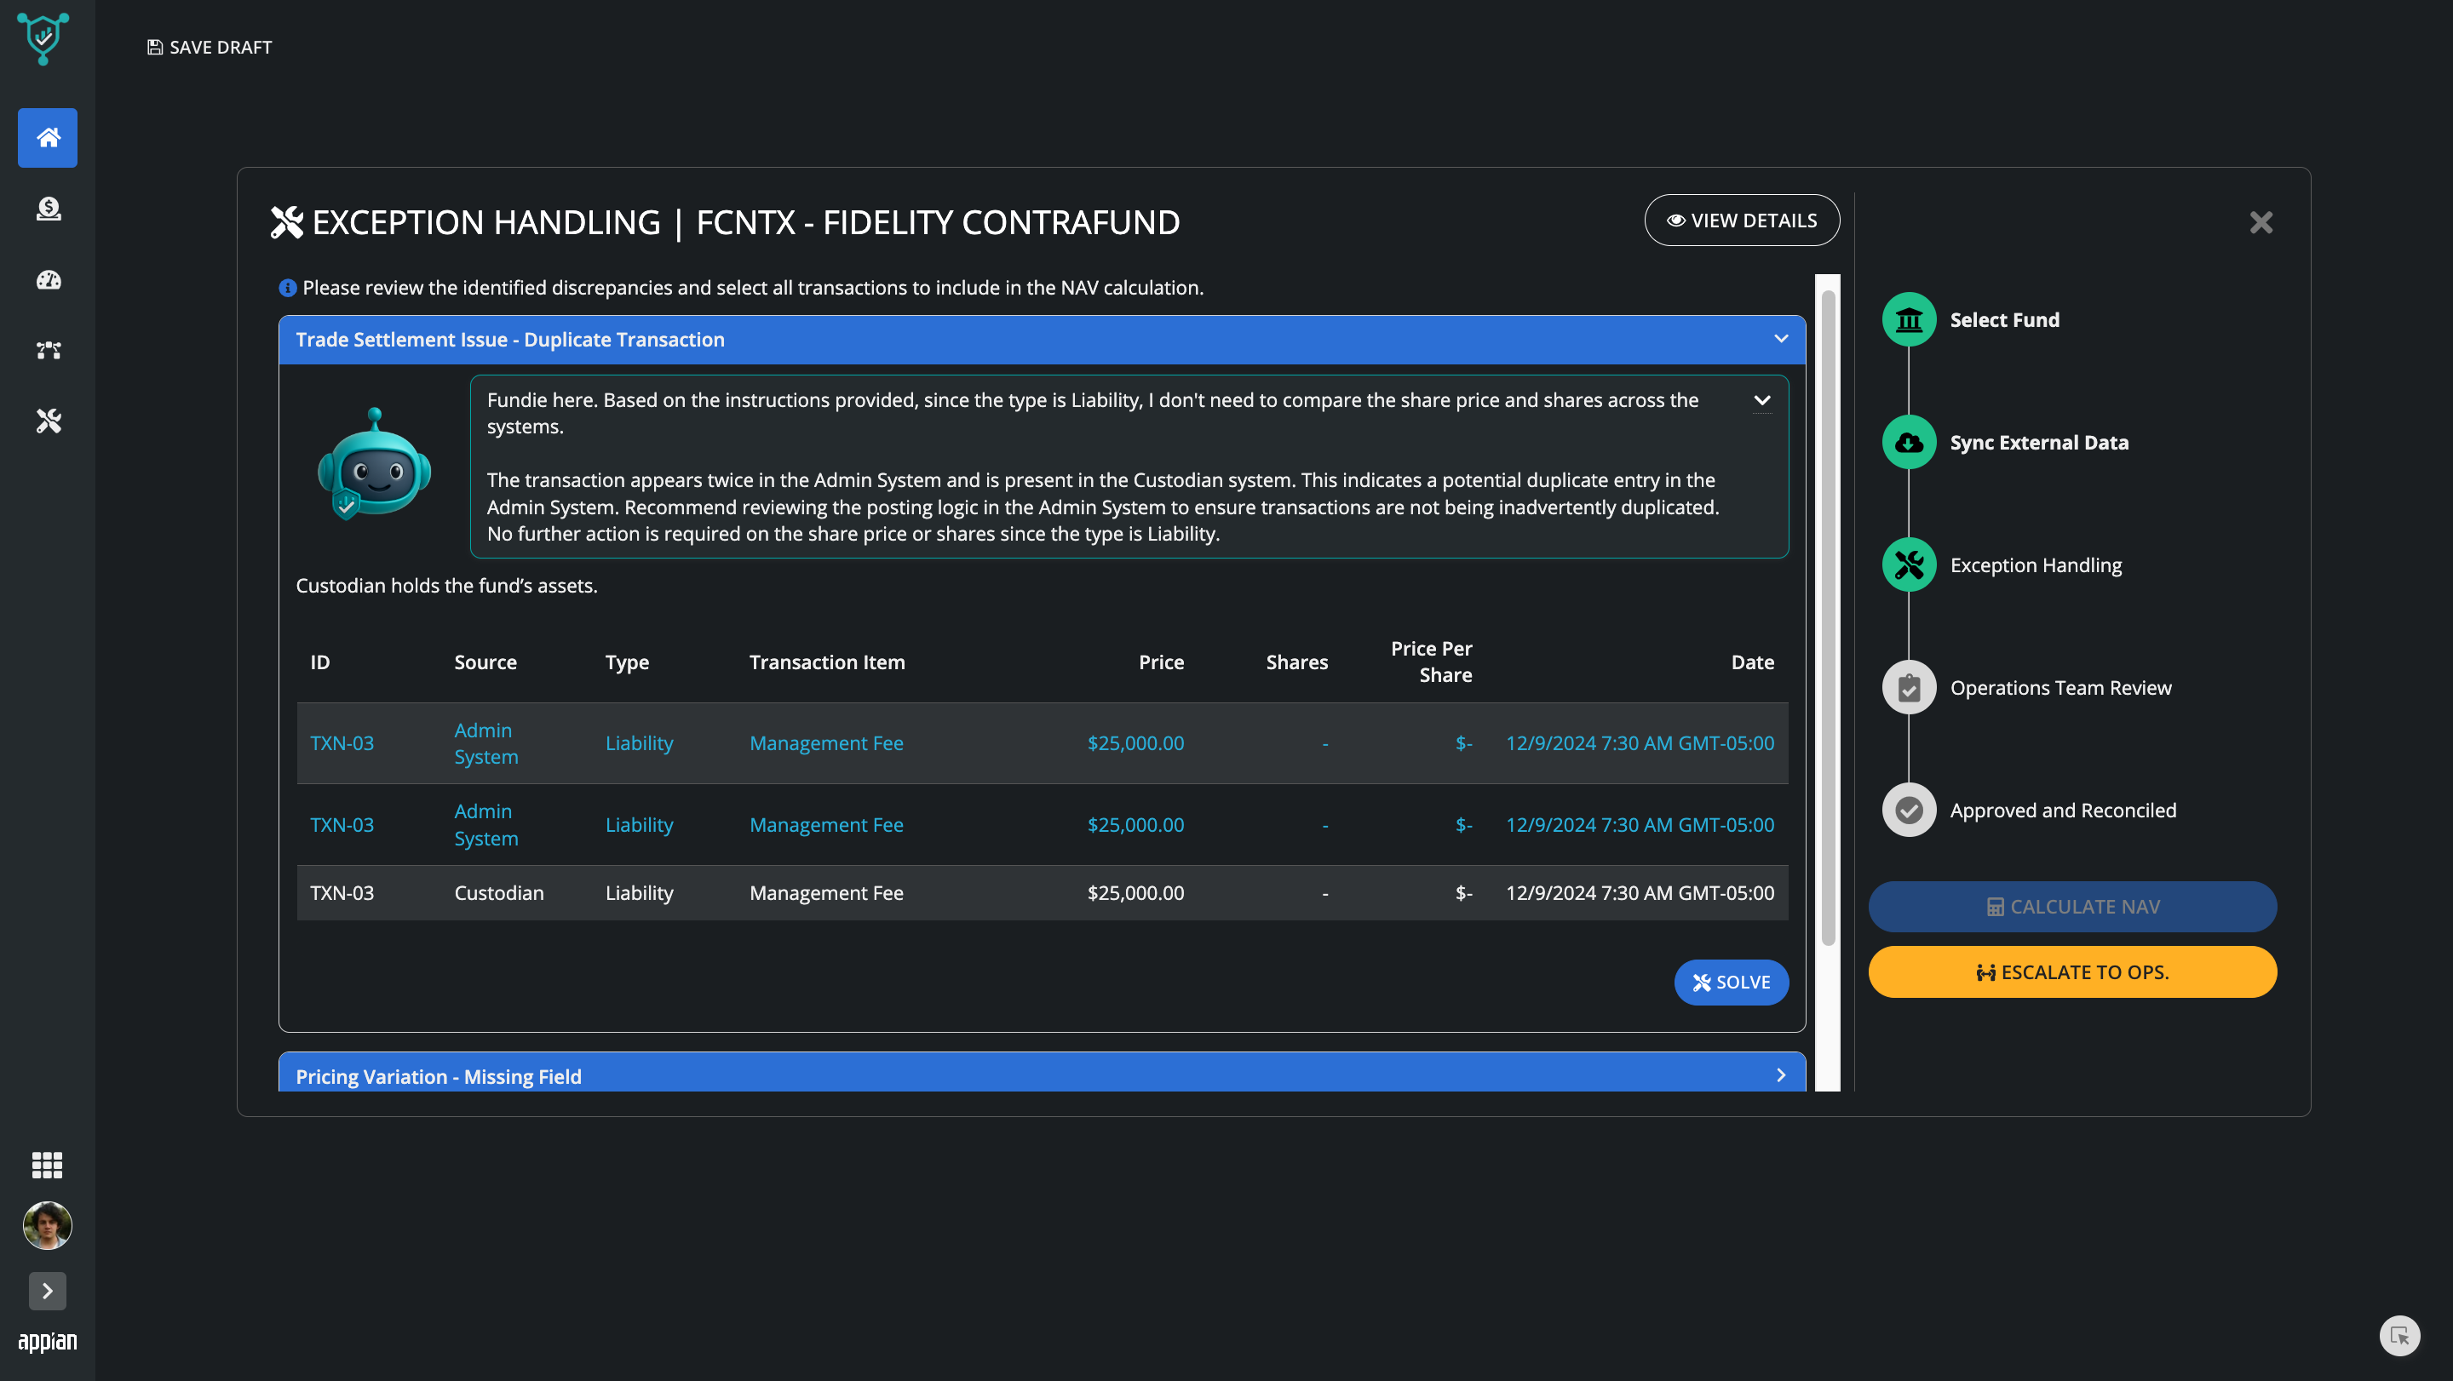Click the Custodian row's $25,000.00 price

(x=1135, y=893)
